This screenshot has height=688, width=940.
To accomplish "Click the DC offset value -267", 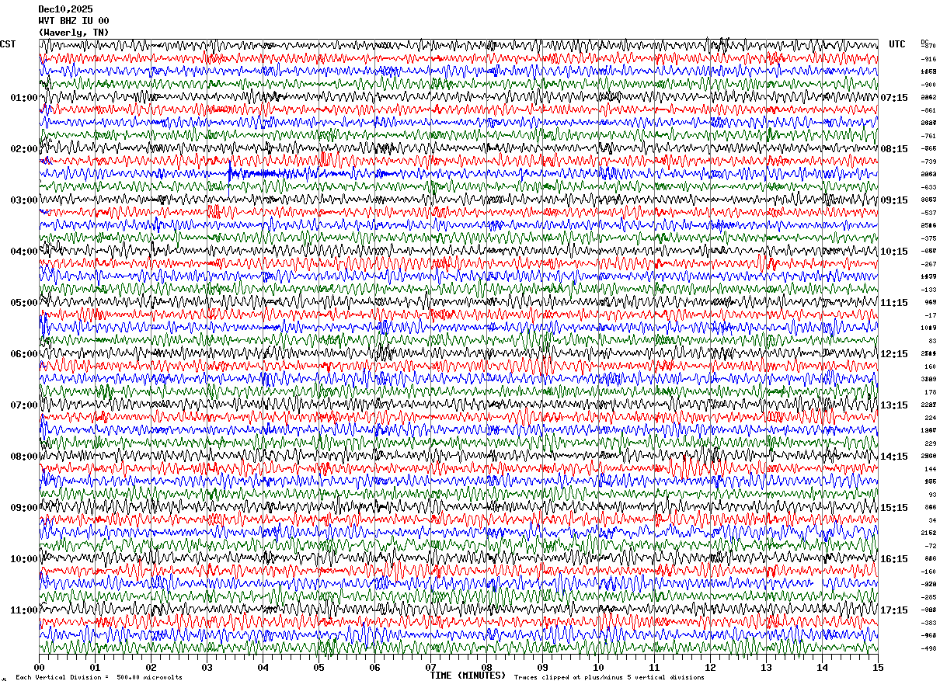I will click(928, 264).
